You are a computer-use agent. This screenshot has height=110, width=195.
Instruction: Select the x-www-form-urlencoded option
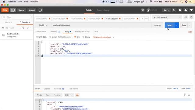point(50,37)
